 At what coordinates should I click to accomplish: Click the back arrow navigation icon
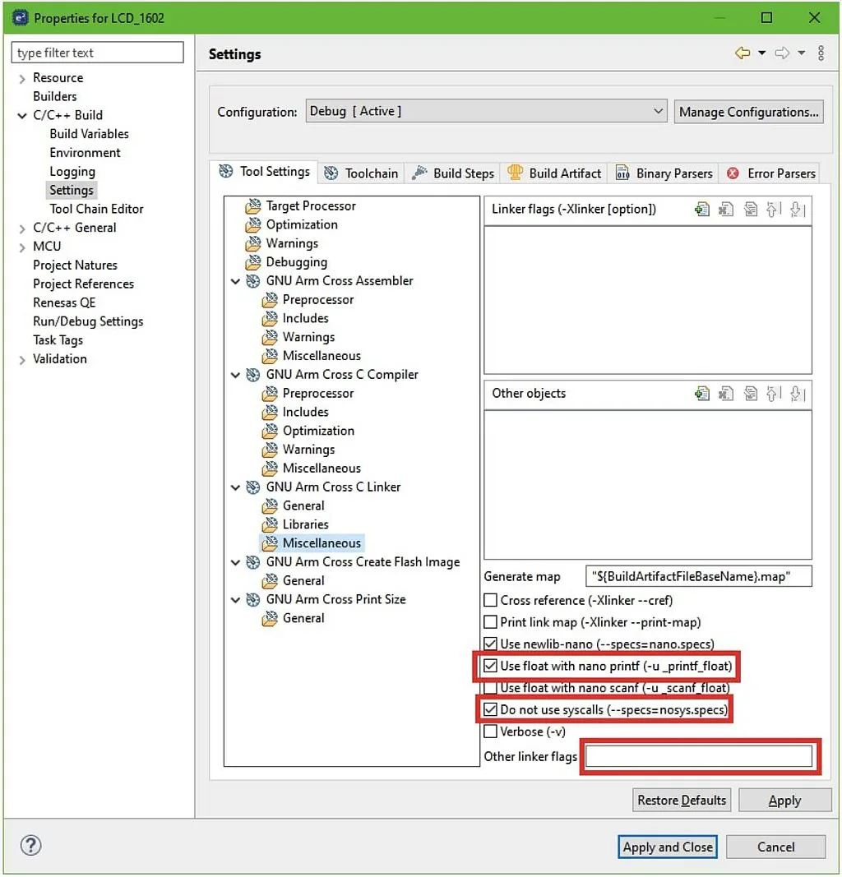tap(743, 53)
